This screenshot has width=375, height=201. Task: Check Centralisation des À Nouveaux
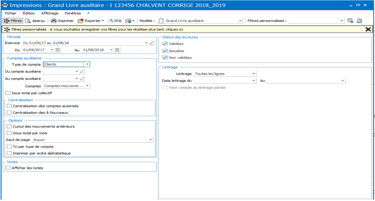pyautogui.click(x=9, y=113)
